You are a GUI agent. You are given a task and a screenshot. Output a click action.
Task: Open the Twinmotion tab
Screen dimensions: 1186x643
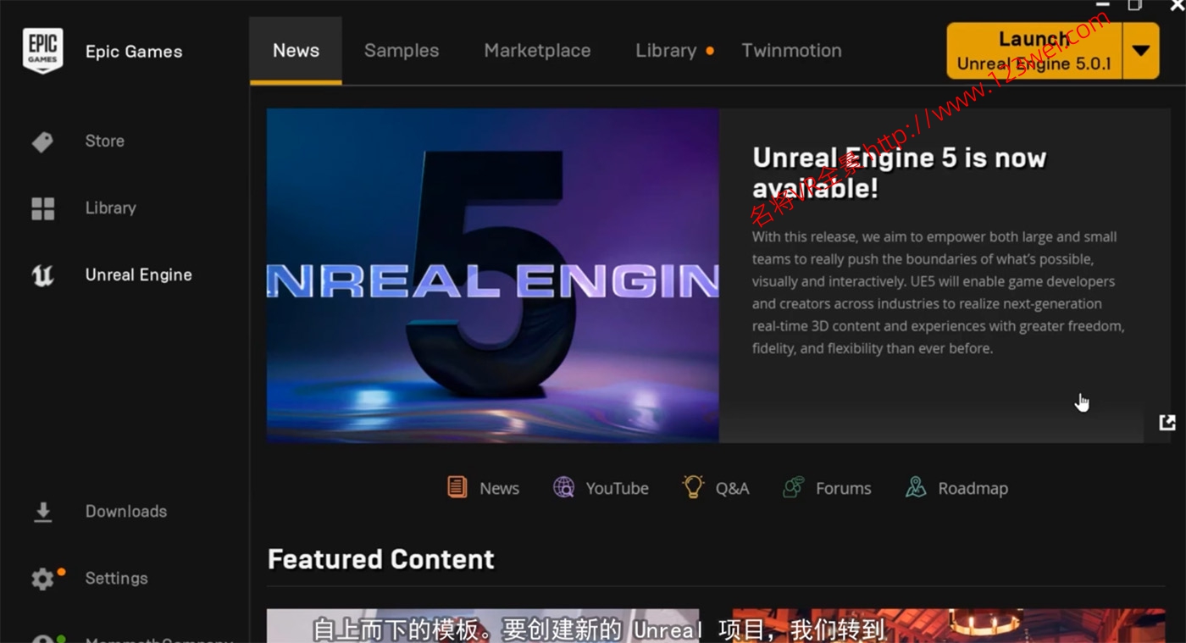click(x=791, y=51)
